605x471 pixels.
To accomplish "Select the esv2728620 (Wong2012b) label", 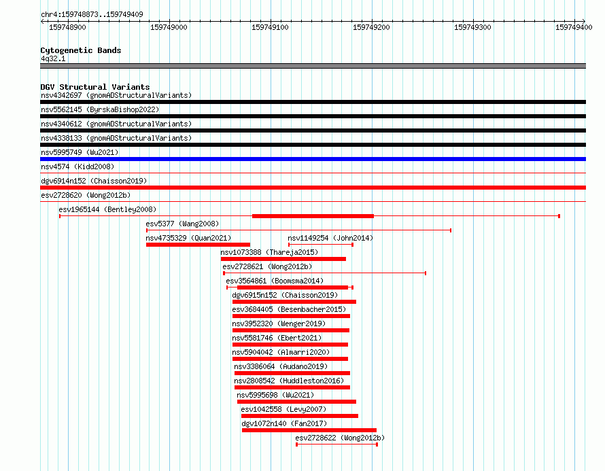I will pyautogui.click(x=86, y=195).
